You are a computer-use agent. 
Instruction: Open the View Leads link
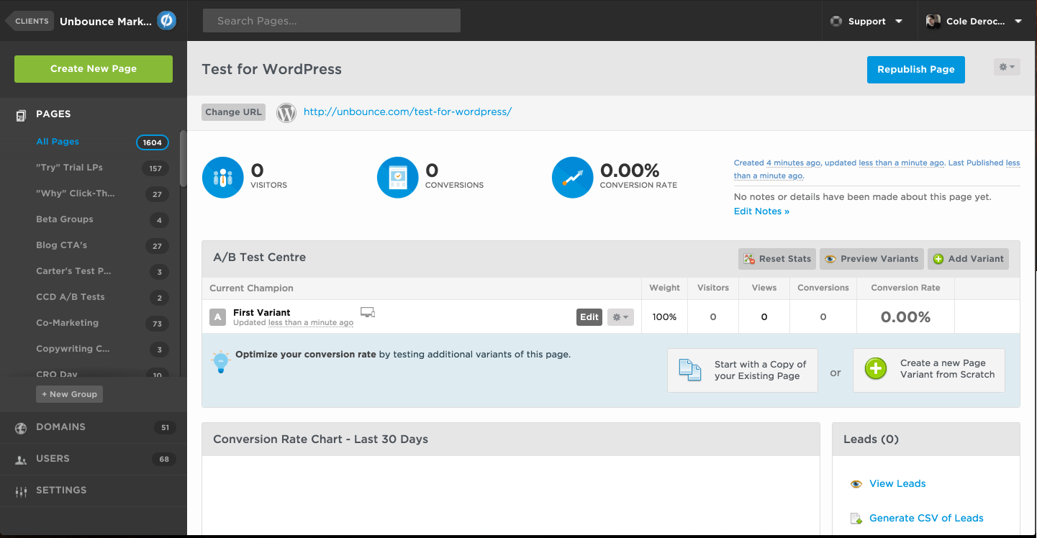point(897,483)
